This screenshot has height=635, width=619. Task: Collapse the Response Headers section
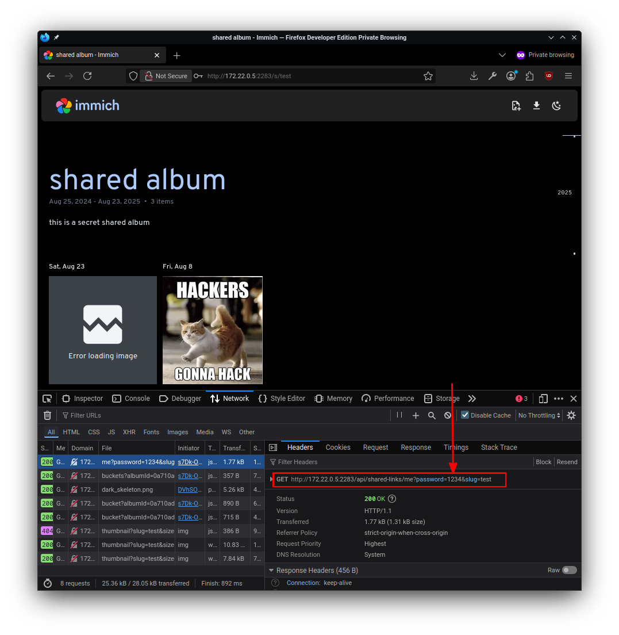(272, 571)
